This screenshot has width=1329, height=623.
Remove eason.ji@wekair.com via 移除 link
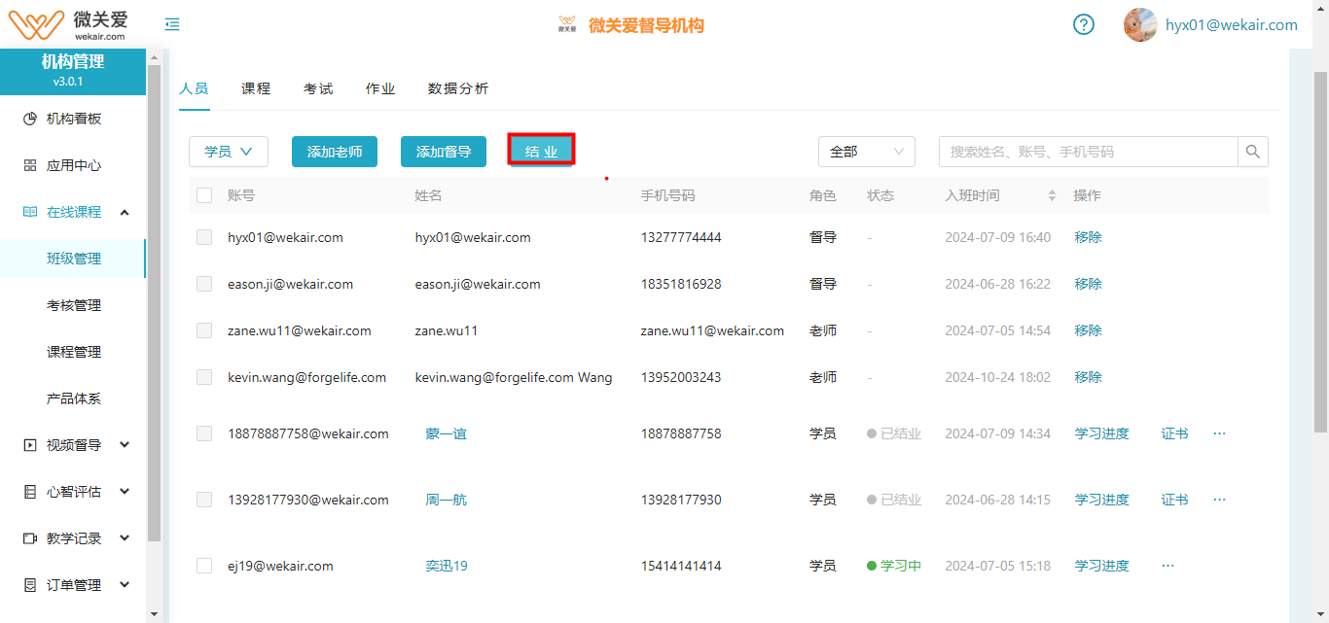(x=1088, y=284)
